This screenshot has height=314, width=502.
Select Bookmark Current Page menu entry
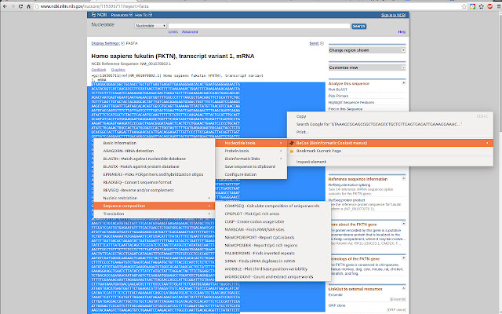[390, 151]
